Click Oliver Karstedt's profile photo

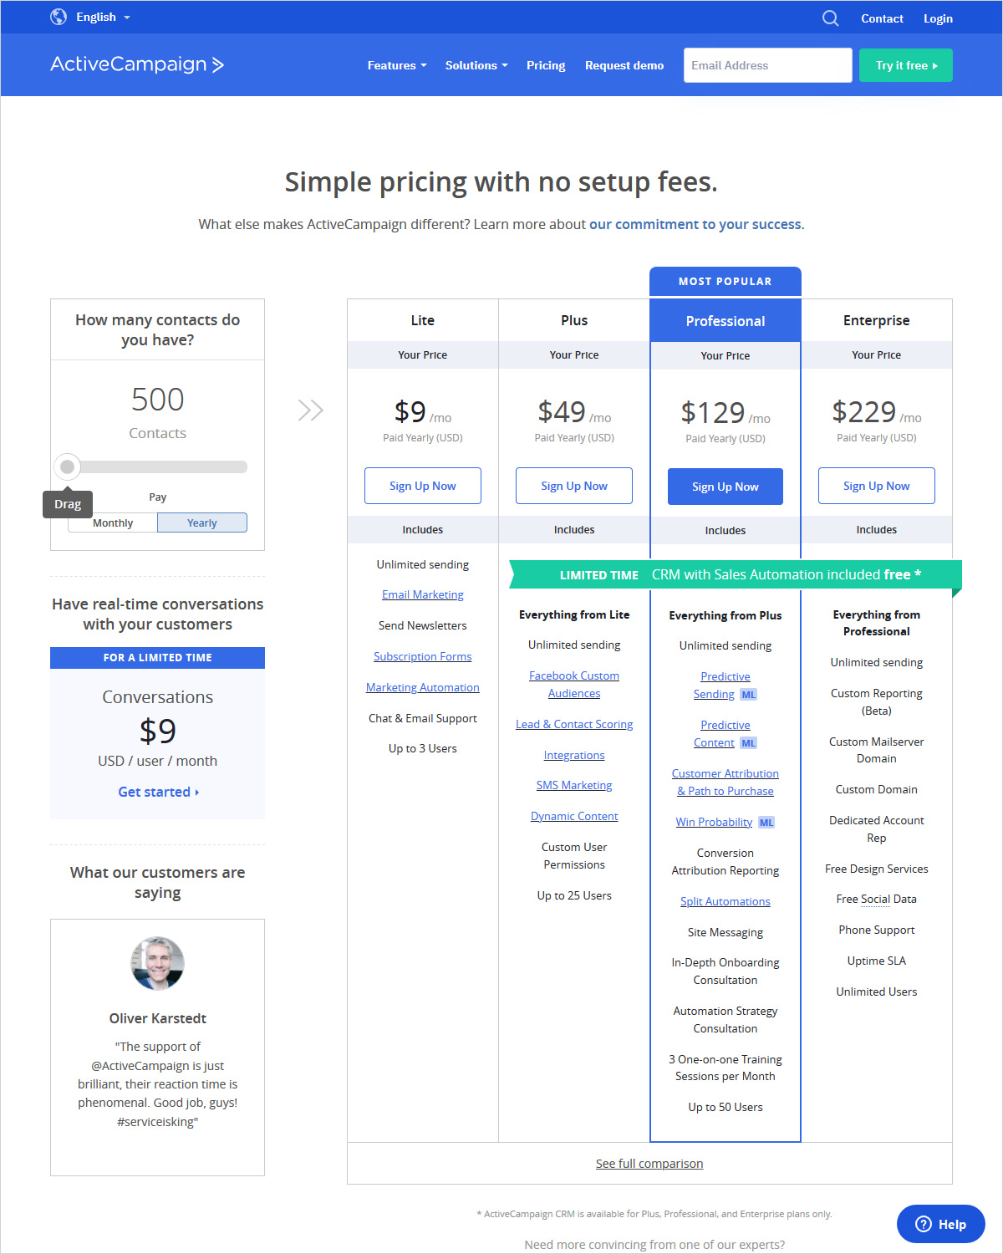pos(157,963)
